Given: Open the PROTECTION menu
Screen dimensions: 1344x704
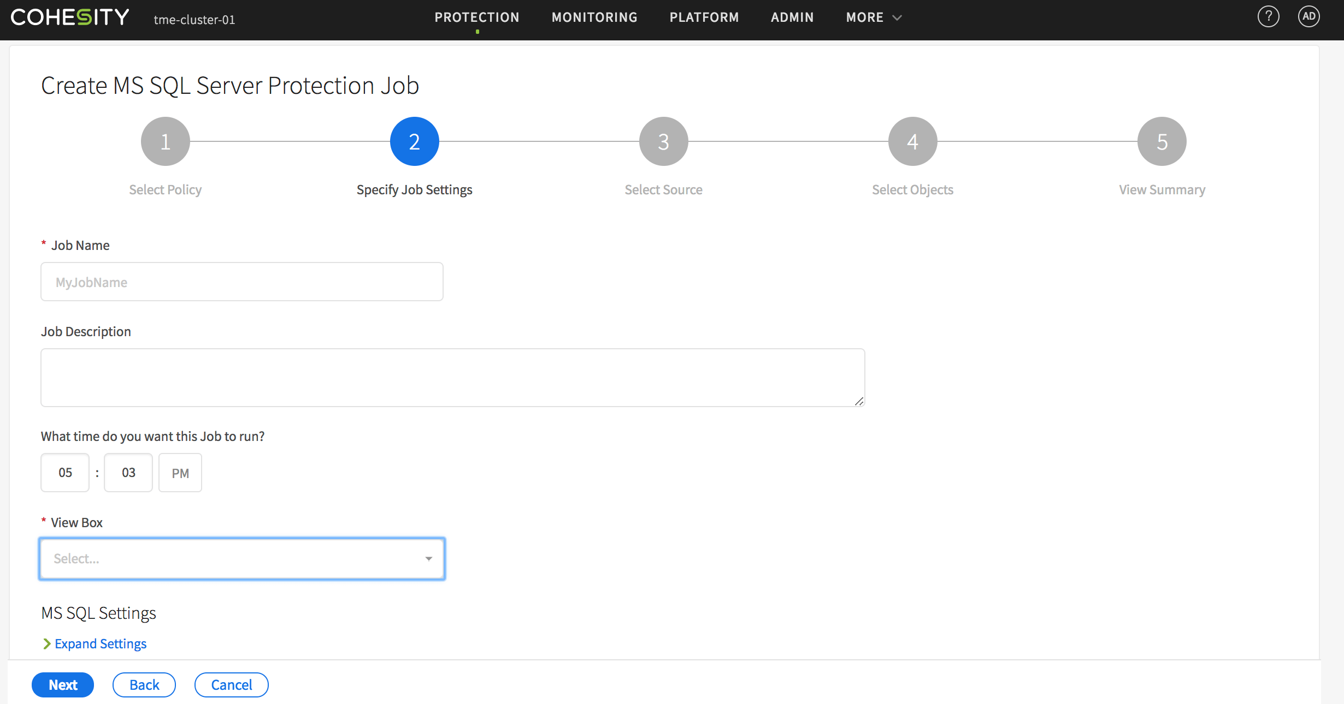Looking at the screenshot, I should [476, 17].
